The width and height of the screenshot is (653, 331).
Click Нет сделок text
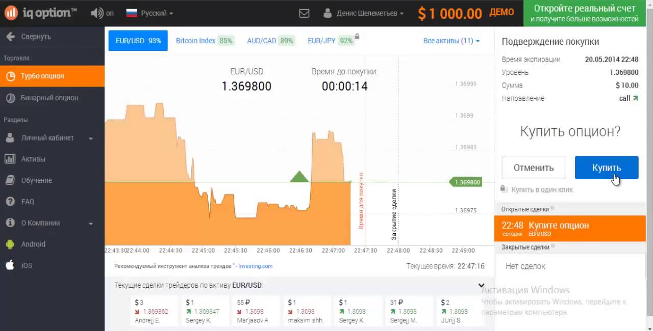coord(525,266)
